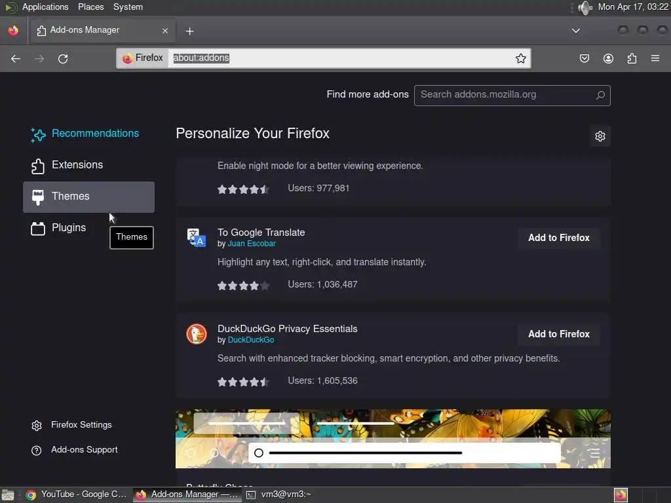Open the Plugins category

pos(88,229)
